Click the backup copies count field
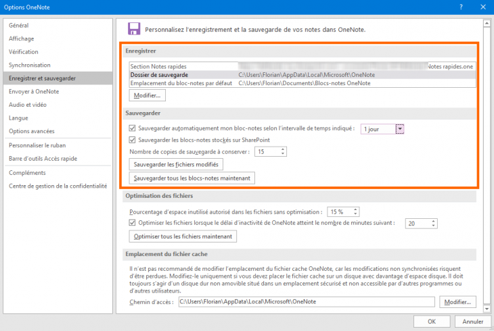Screen dimensions: 494x331 (267, 152)
